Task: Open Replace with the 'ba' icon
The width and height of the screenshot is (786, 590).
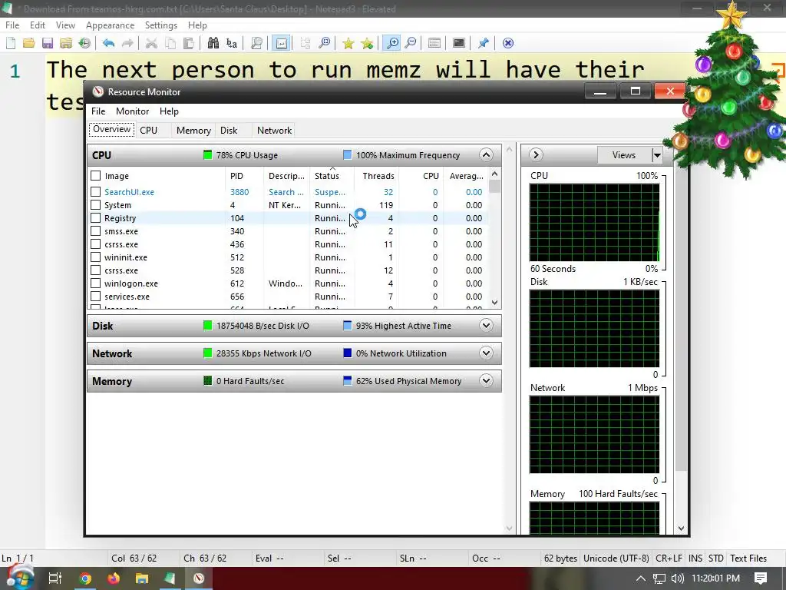Action: tap(232, 43)
